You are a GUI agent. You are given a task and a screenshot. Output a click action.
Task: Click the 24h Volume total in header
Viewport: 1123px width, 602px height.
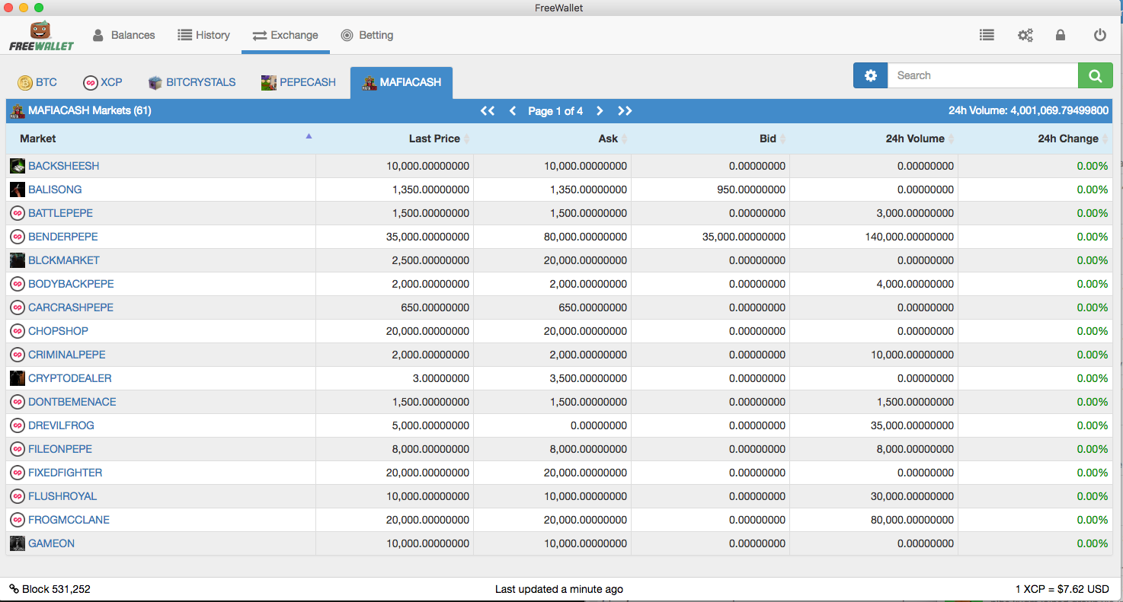(1029, 111)
